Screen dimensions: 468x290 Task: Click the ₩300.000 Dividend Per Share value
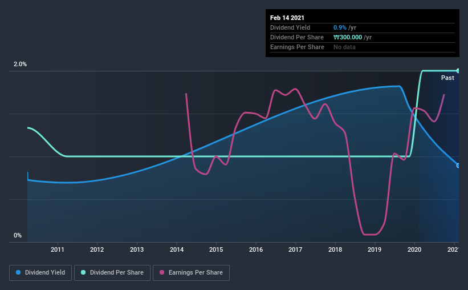(x=348, y=37)
